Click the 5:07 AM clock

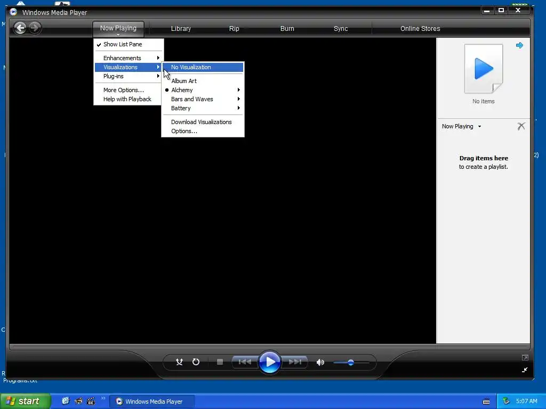(526, 401)
